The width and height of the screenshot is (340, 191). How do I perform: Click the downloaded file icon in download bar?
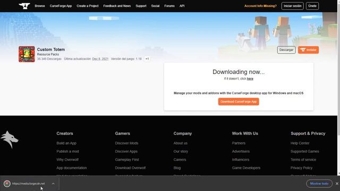pyautogui.click(x=7, y=184)
